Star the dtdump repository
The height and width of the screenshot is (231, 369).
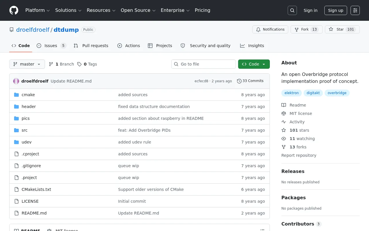pos(342,29)
